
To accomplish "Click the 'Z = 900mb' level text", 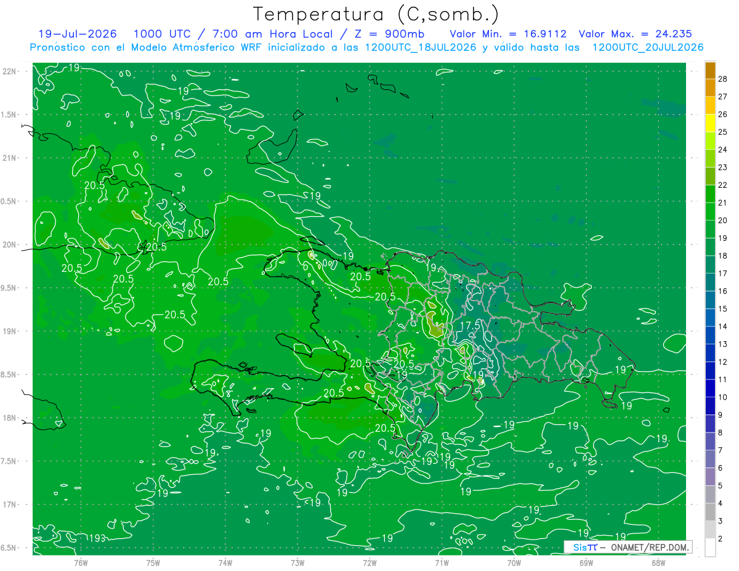I will [389, 34].
